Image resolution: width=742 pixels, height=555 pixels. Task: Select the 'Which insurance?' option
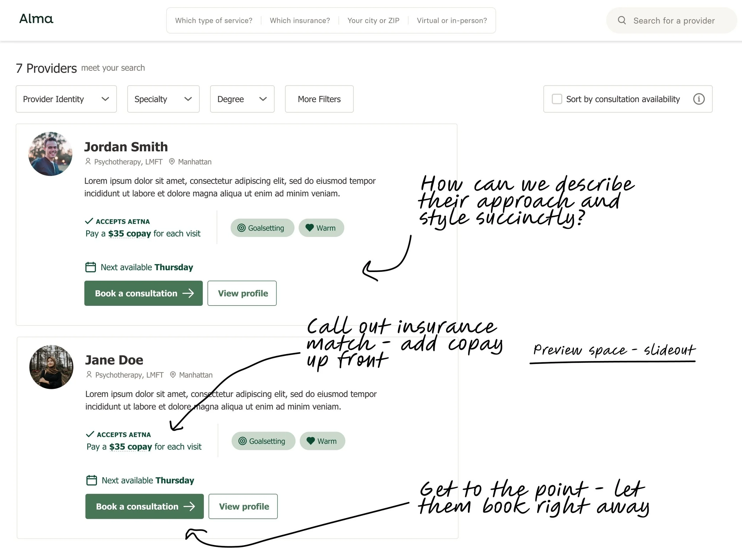click(x=299, y=20)
